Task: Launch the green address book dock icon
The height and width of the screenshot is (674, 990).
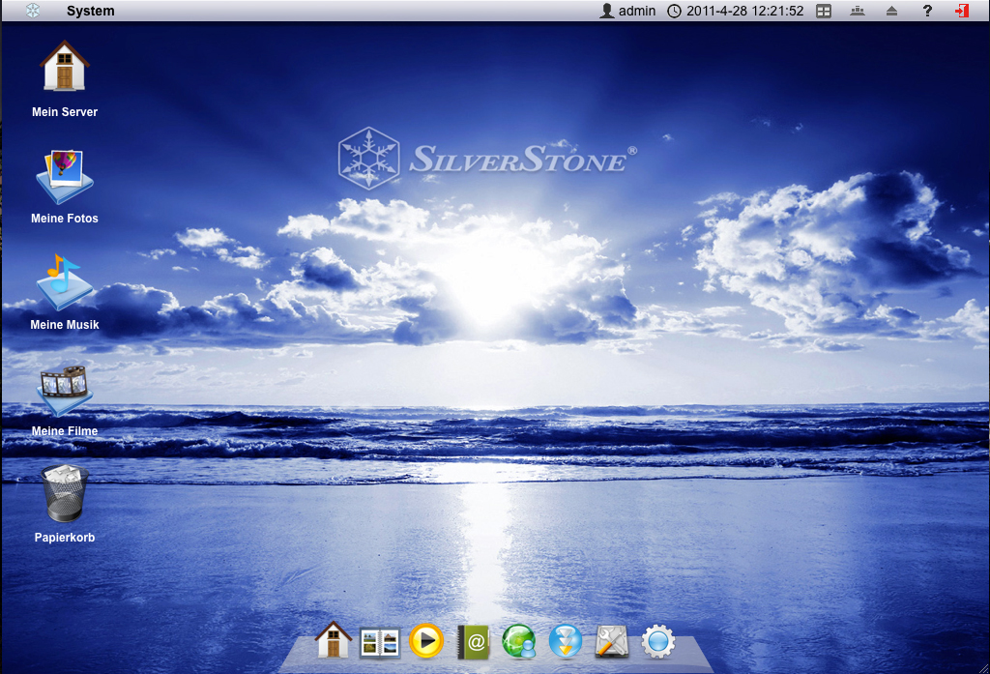Action: click(474, 642)
